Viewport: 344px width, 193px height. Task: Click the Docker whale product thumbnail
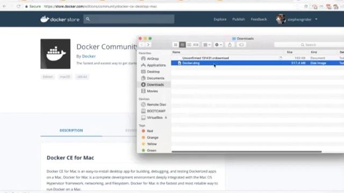pyautogui.click(x=55, y=54)
